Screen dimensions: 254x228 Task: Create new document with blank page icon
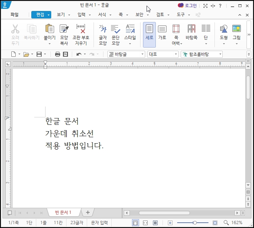[14, 54]
